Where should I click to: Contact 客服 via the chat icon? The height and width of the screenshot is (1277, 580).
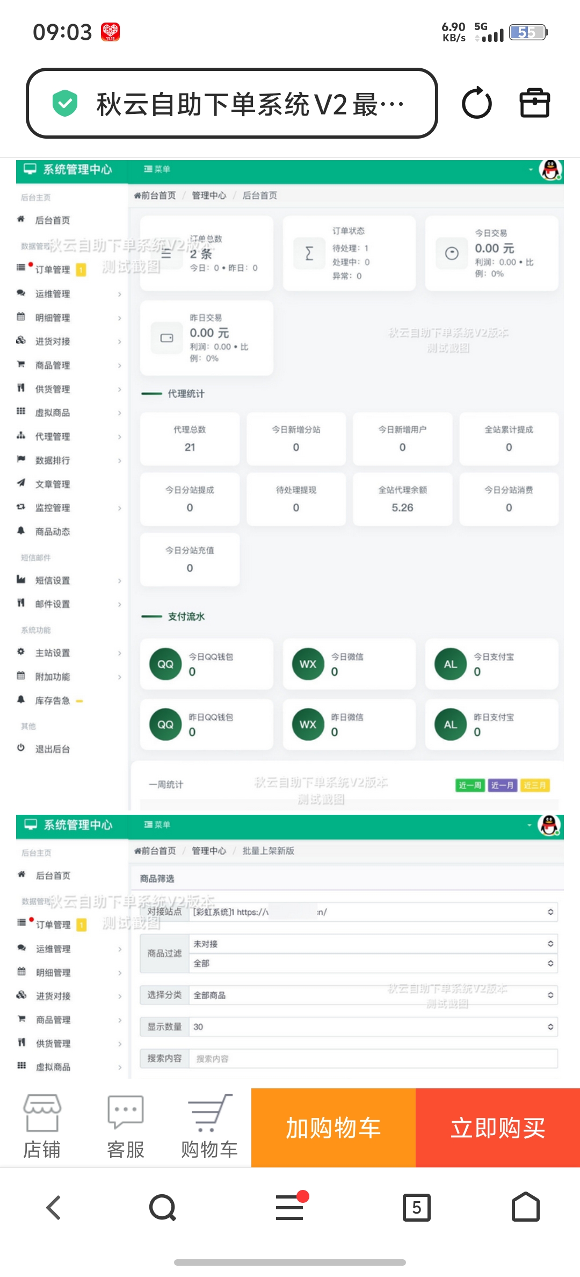point(125,1127)
